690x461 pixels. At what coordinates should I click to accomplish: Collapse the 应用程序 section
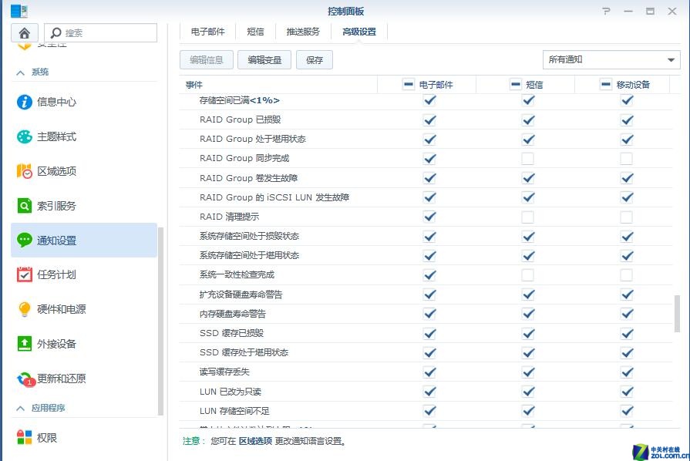coord(20,409)
